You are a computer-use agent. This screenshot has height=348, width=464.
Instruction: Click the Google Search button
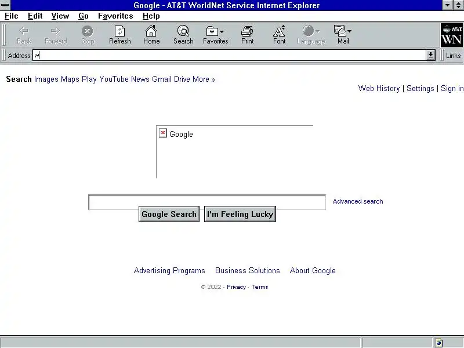click(x=169, y=214)
